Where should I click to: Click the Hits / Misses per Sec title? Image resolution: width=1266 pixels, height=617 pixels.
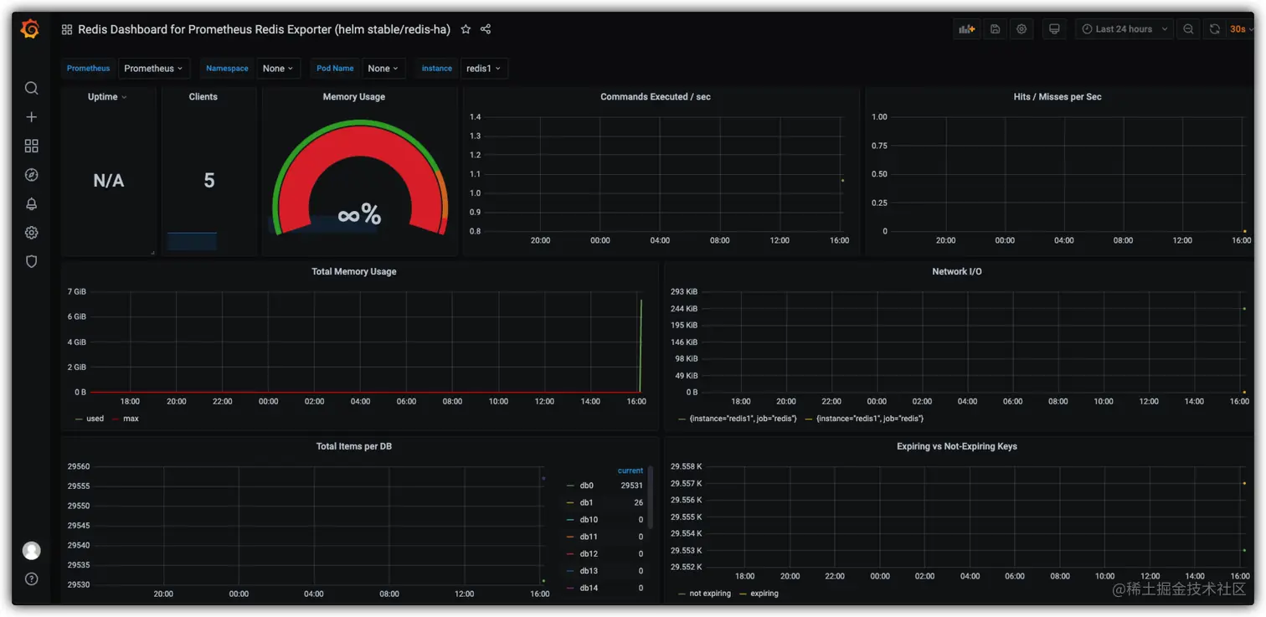coord(1058,97)
